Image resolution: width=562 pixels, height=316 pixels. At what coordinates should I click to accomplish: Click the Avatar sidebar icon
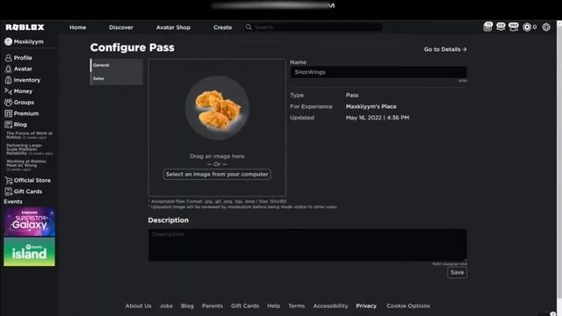(x=8, y=68)
